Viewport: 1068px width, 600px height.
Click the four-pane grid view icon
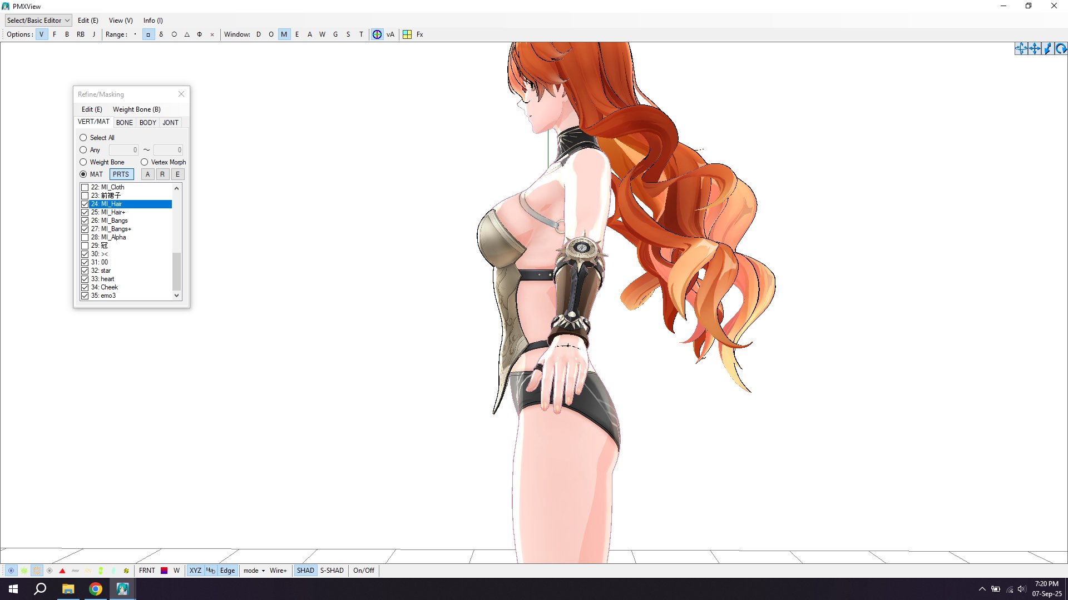coord(407,34)
